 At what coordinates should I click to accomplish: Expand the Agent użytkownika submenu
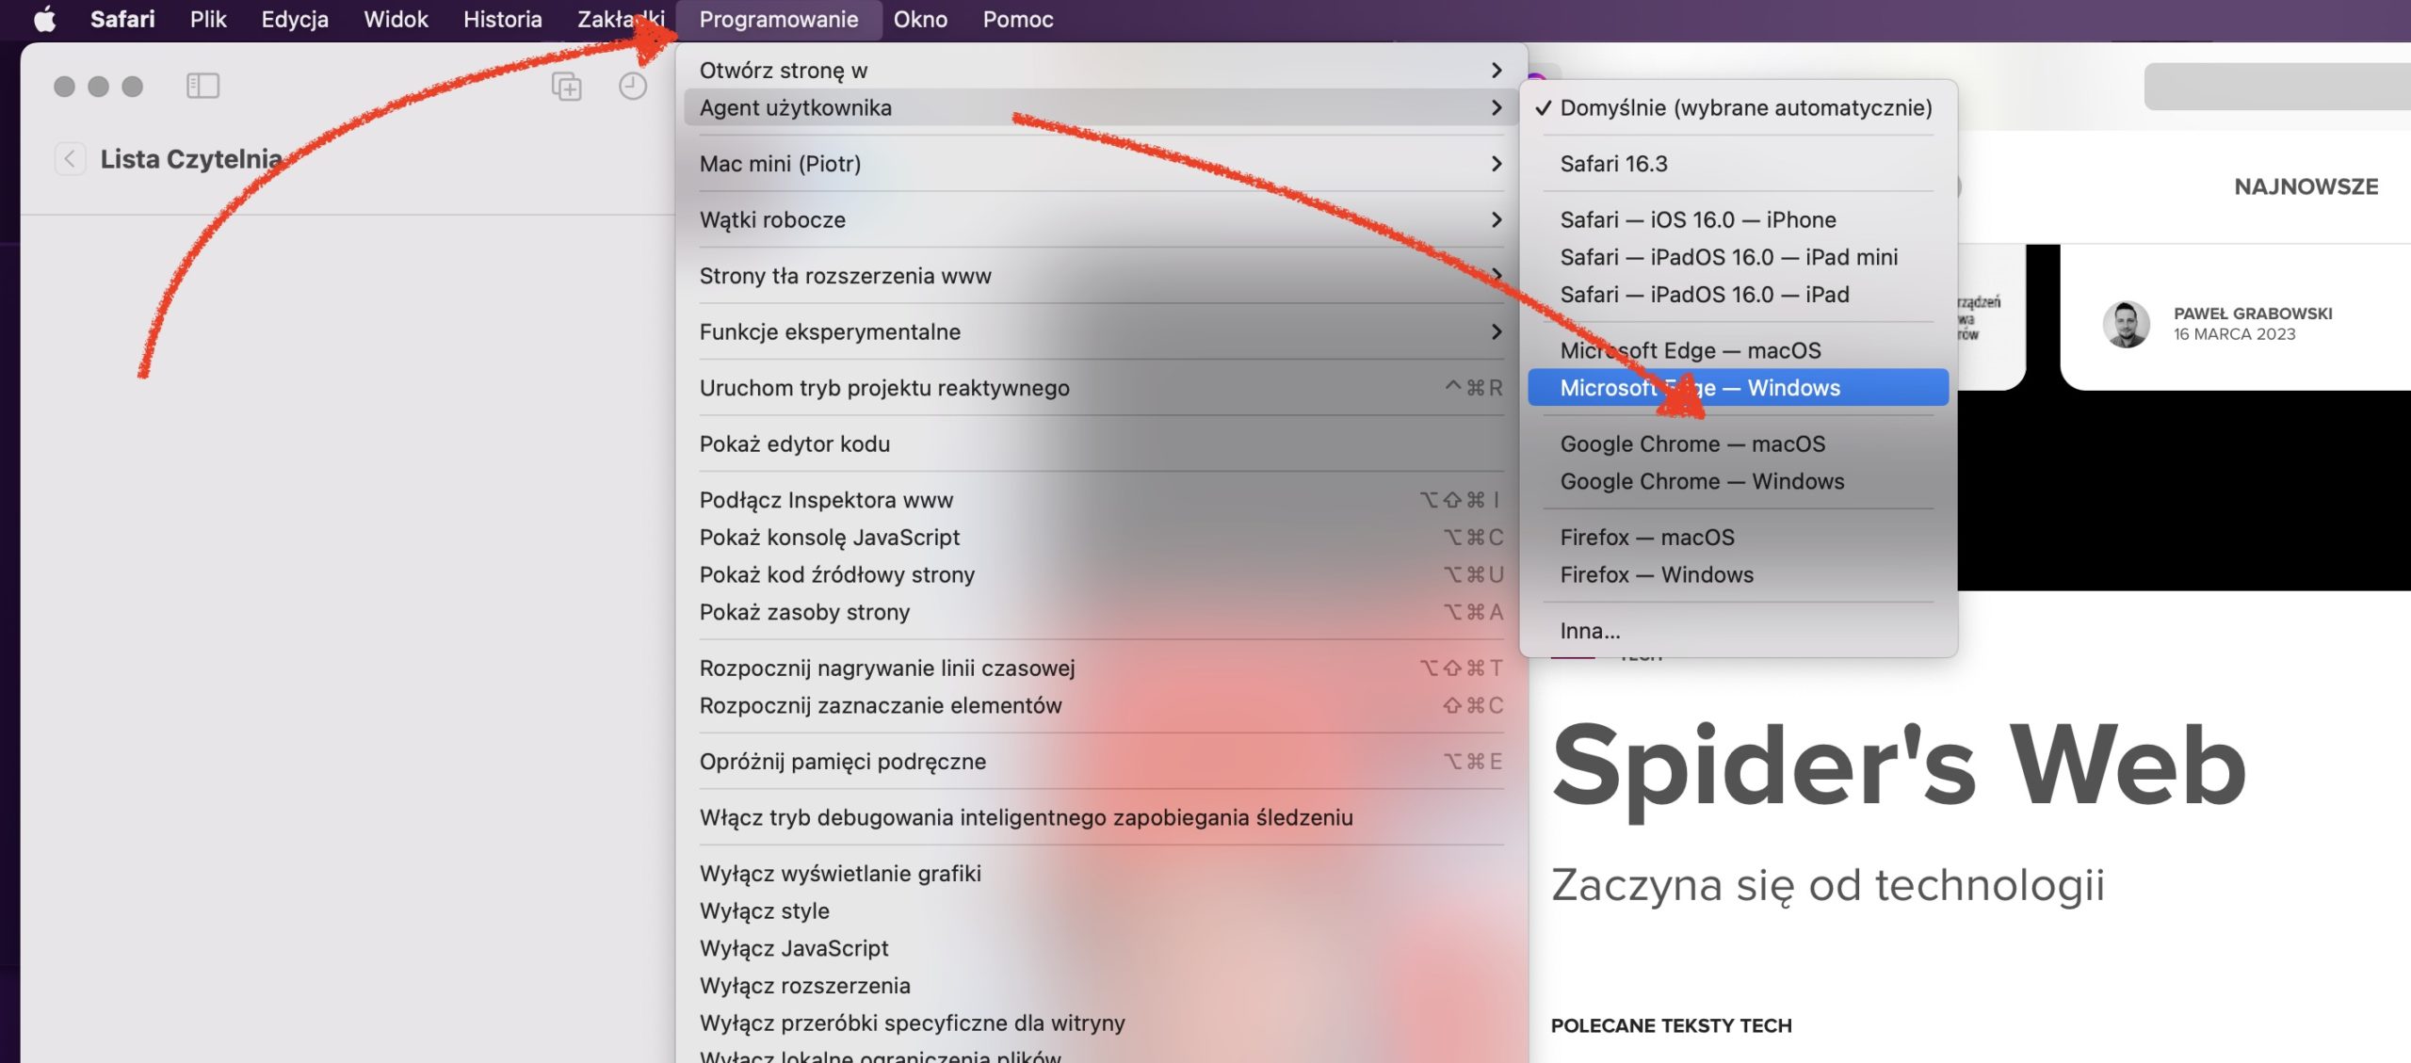(x=1100, y=107)
